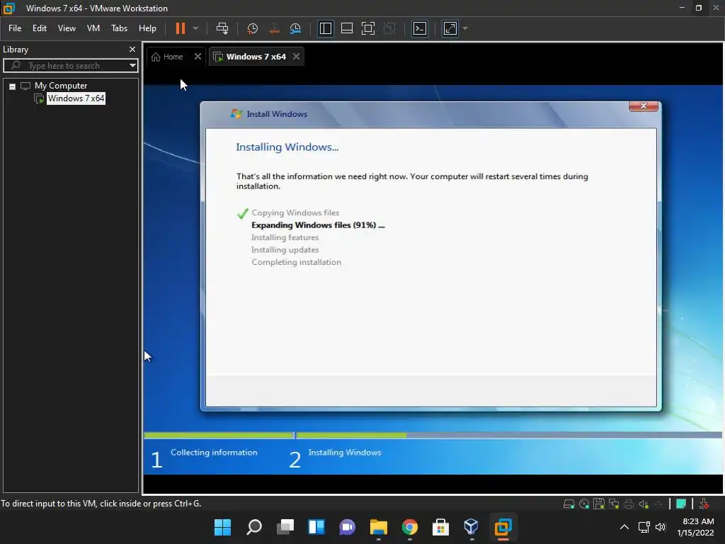Open File Explorer from the taskbar
Screen dimensions: 725x544
[379, 527]
